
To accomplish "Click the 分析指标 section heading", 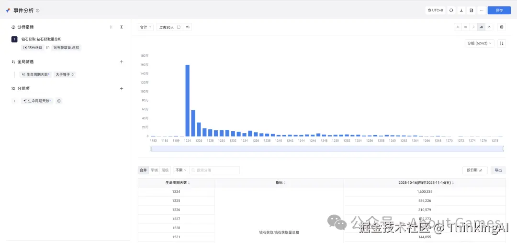I will pyautogui.click(x=25, y=27).
